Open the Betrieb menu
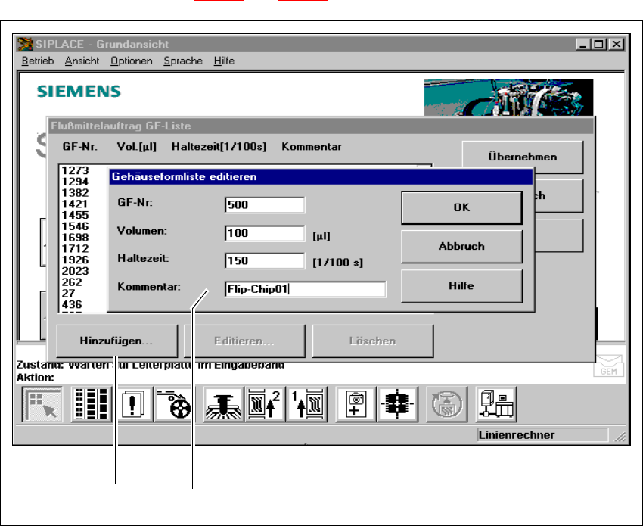Viewport: 643px width, 526px height. (x=37, y=61)
